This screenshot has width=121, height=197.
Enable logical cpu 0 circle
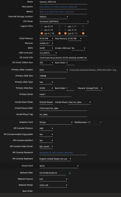42,26
